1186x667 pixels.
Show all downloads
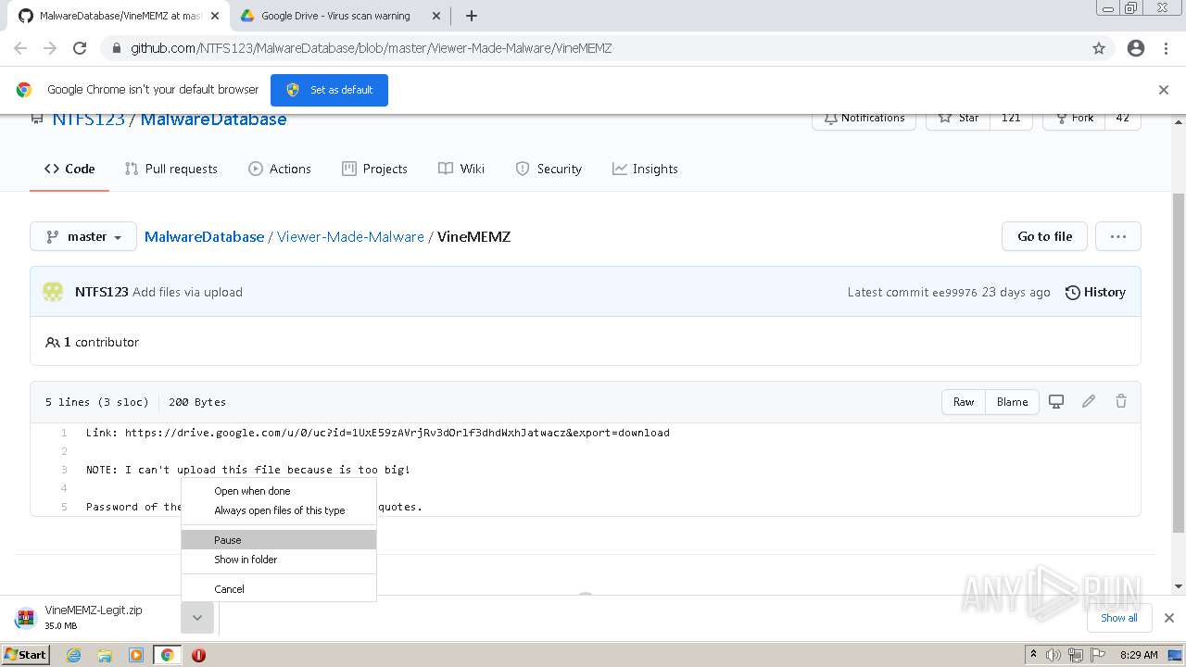1118,618
